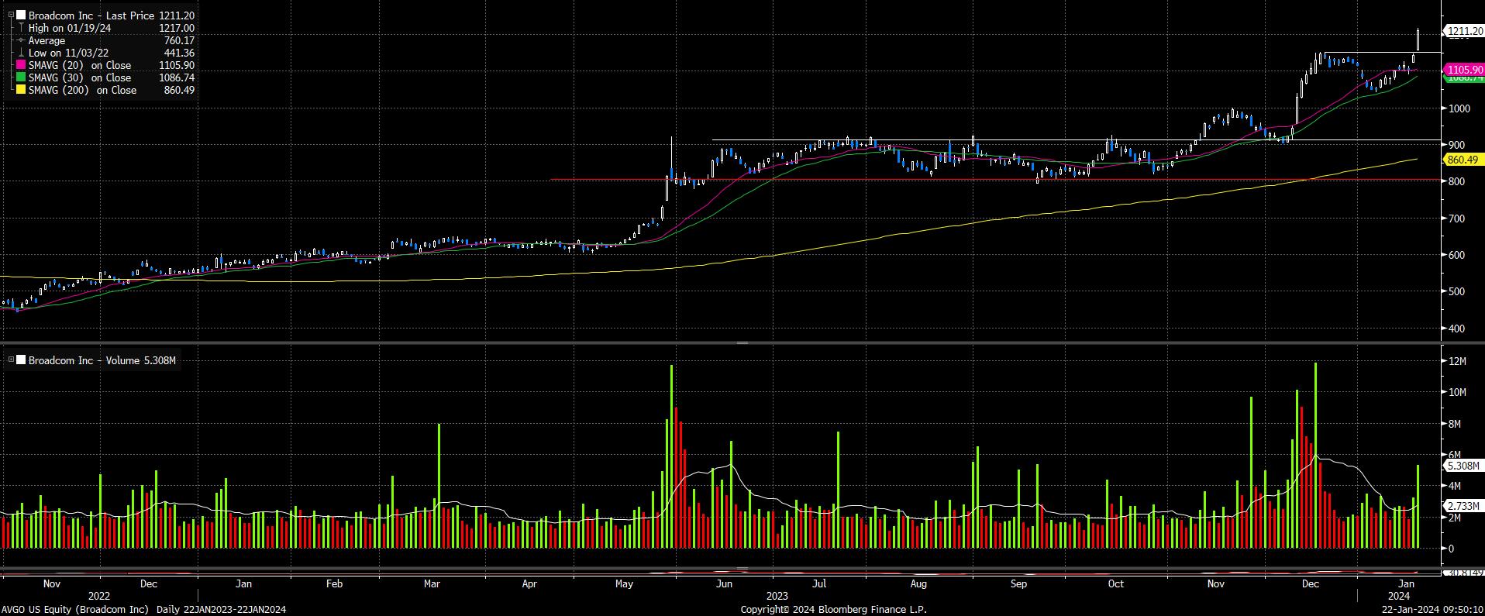The image size is (1485, 616).
Task: Click the 760.17 average value in legend
Action: 179,40
